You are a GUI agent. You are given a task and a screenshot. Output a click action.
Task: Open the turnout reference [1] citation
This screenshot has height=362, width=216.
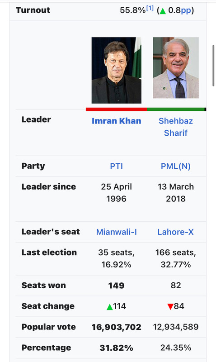pyautogui.click(x=150, y=8)
